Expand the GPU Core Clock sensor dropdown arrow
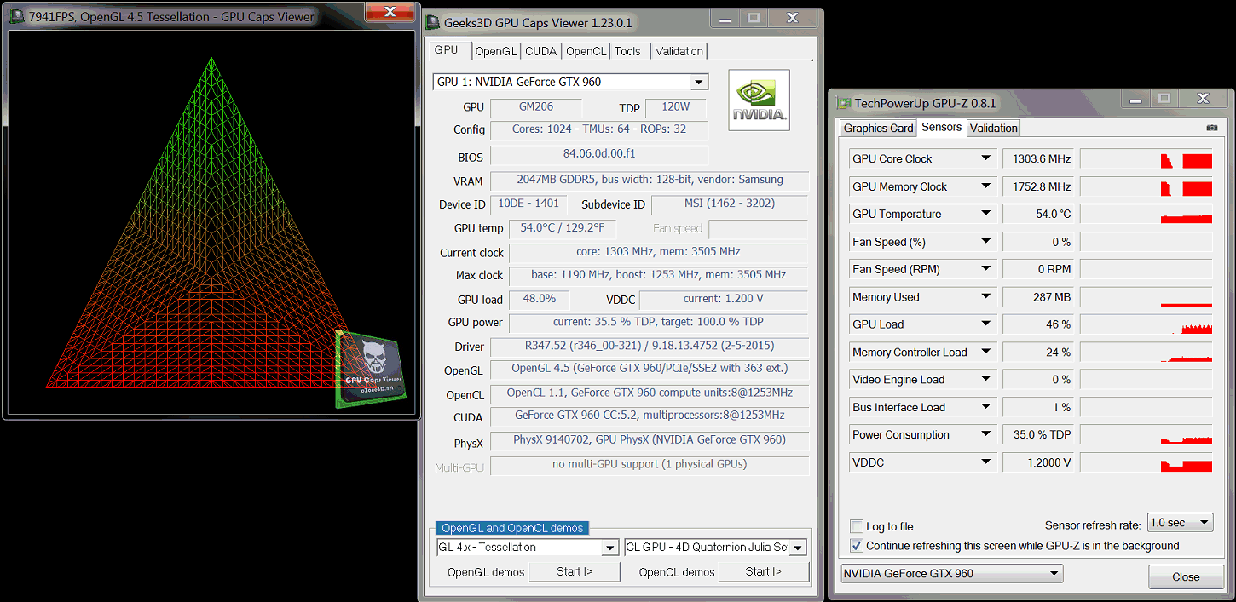This screenshot has width=1236, height=602. [x=985, y=158]
